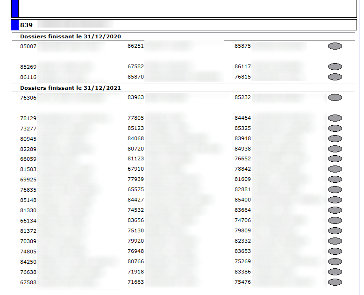Click the oval button in the 81609 row
Image resolution: width=364 pixels, height=295 pixels.
(x=335, y=180)
